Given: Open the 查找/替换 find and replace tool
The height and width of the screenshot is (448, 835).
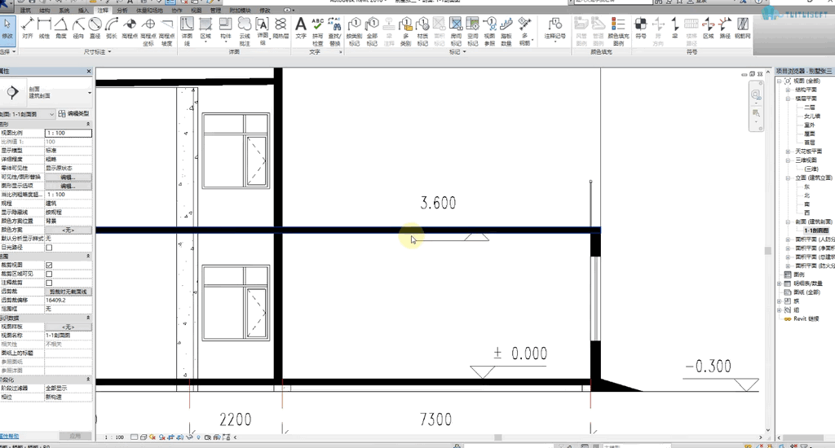Looking at the screenshot, I should coord(334,32).
